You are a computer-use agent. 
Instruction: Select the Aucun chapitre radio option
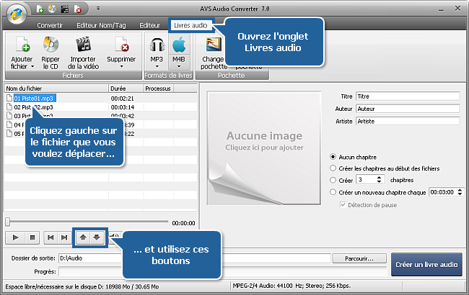pyautogui.click(x=333, y=157)
